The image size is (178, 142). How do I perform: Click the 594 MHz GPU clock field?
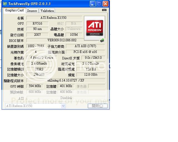point(35,86)
